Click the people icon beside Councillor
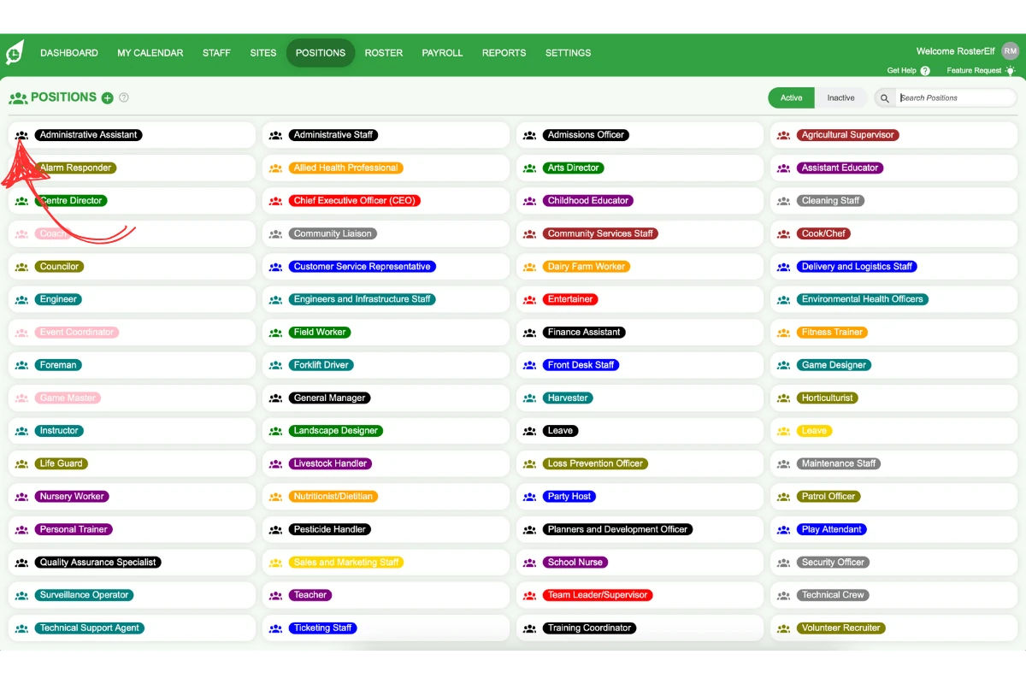Viewport: 1026px width, 684px height. [x=22, y=267]
